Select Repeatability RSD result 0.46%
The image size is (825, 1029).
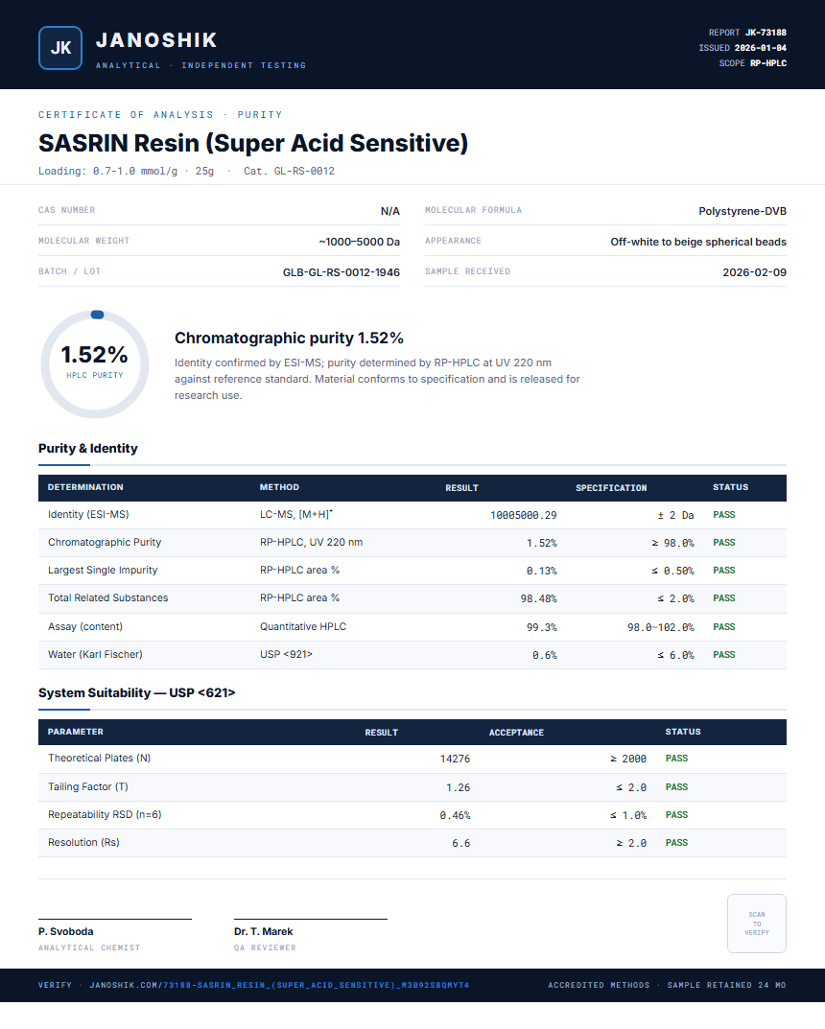(x=455, y=815)
